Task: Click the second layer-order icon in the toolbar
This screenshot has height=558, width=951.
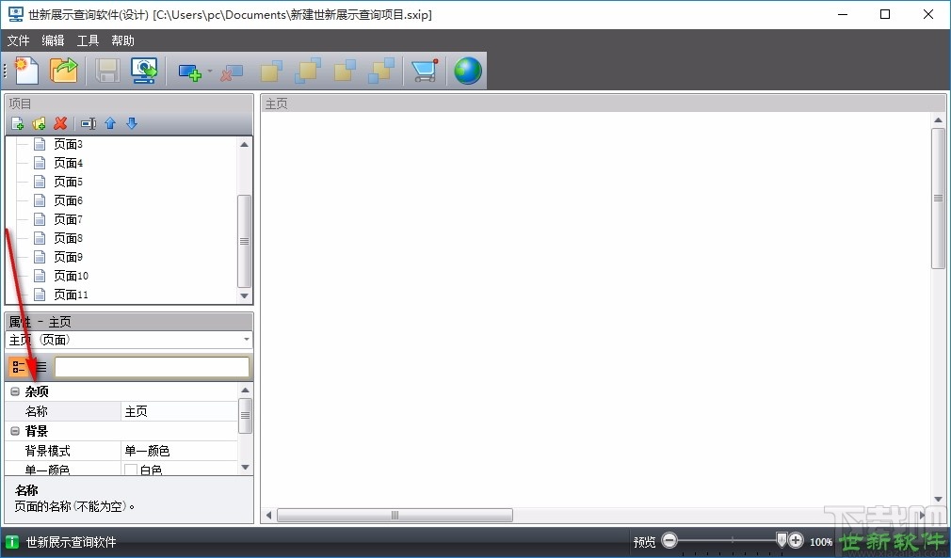Action: click(x=308, y=71)
